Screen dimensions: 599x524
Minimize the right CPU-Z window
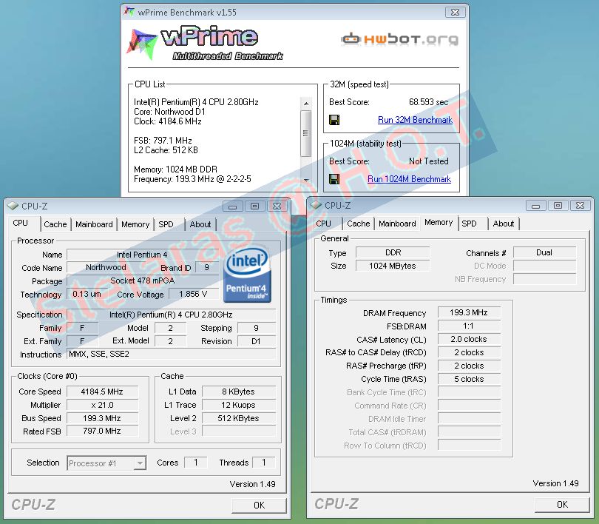tap(535, 206)
